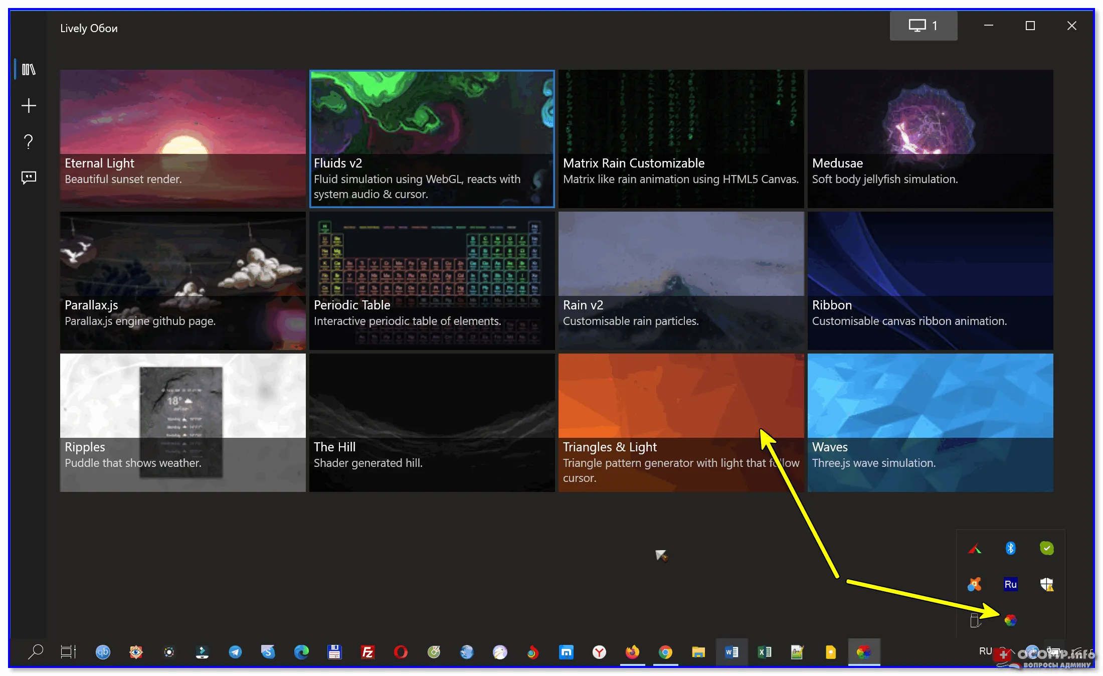Apply the Medusae jellyfish wallpaper
The height and width of the screenshot is (676, 1103).
click(930, 139)
